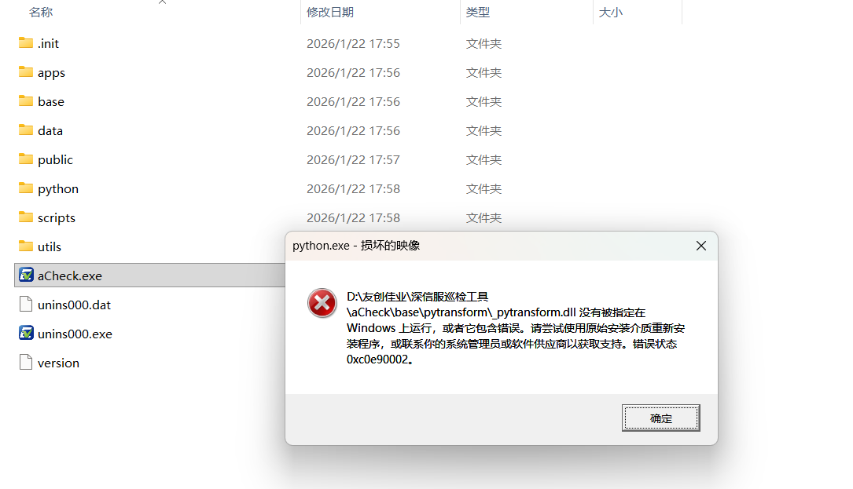Screen dimensions: 853x489
Task: Click the unins000.dat file icon
Action: coord(26,305)
